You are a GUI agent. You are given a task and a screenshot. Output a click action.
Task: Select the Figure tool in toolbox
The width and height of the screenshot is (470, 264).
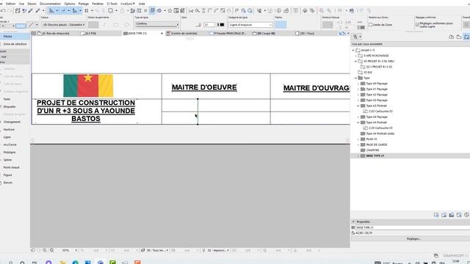click(8, 175)
